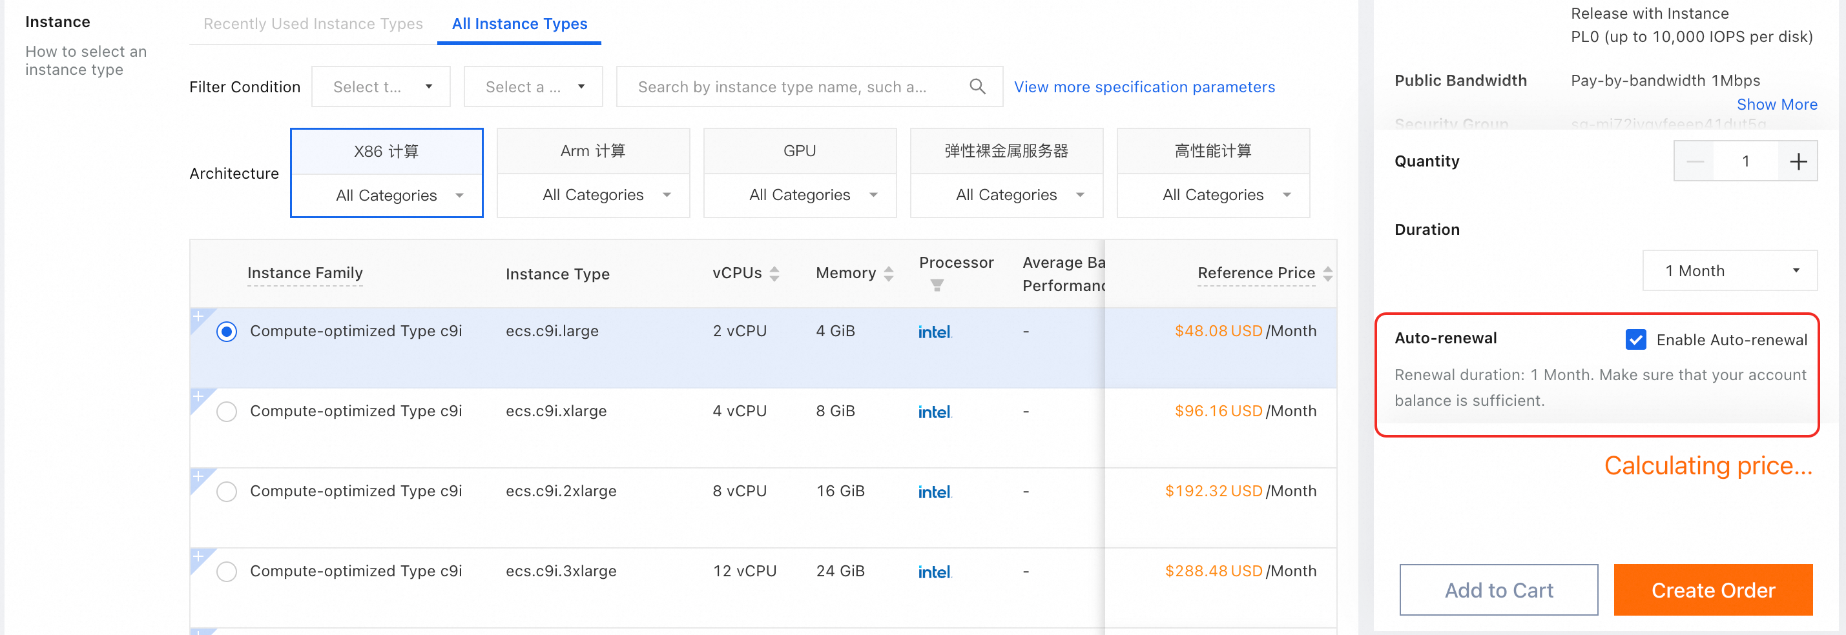The width and height of the screenshot is (1846, 635).
Task: Sort table by Memory column arrows
Action: click(889, 274)
